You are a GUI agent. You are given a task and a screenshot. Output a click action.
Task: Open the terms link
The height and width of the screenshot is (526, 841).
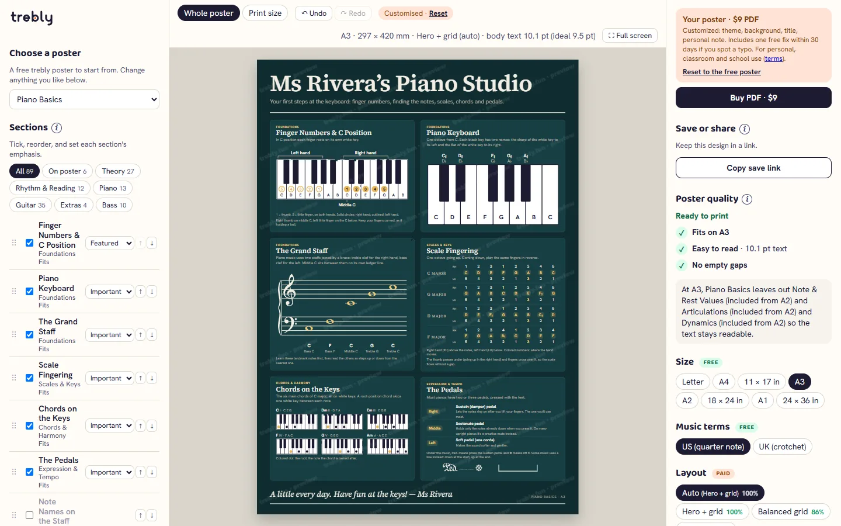coord(774,58)
